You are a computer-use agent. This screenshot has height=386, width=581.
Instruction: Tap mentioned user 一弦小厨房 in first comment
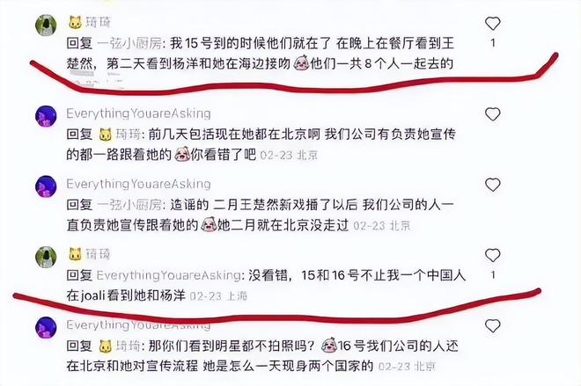coord(129,44)
